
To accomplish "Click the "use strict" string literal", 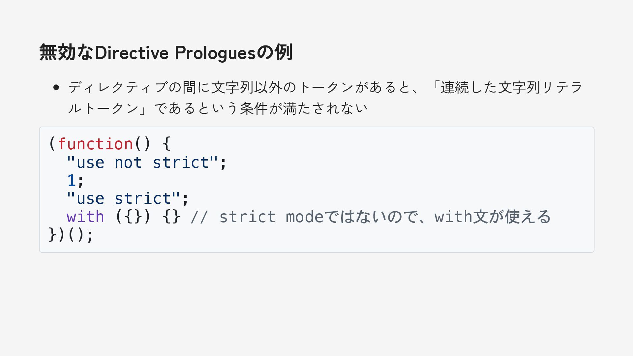I will [123, 198].
